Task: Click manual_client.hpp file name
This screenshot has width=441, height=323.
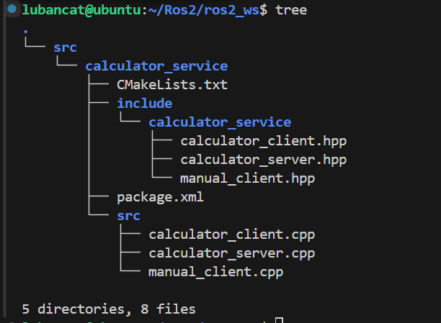Action: (x=247, y=178)
